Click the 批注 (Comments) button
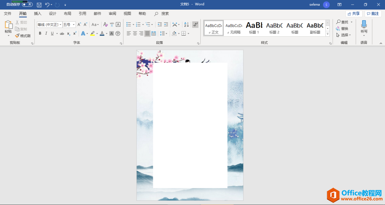Screen dimensions: 385x205 [x=373, y=14]
